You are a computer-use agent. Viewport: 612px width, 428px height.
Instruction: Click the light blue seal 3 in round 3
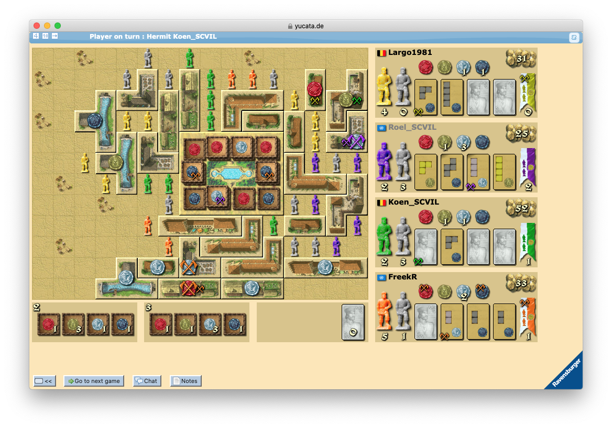tap(210, 324)
